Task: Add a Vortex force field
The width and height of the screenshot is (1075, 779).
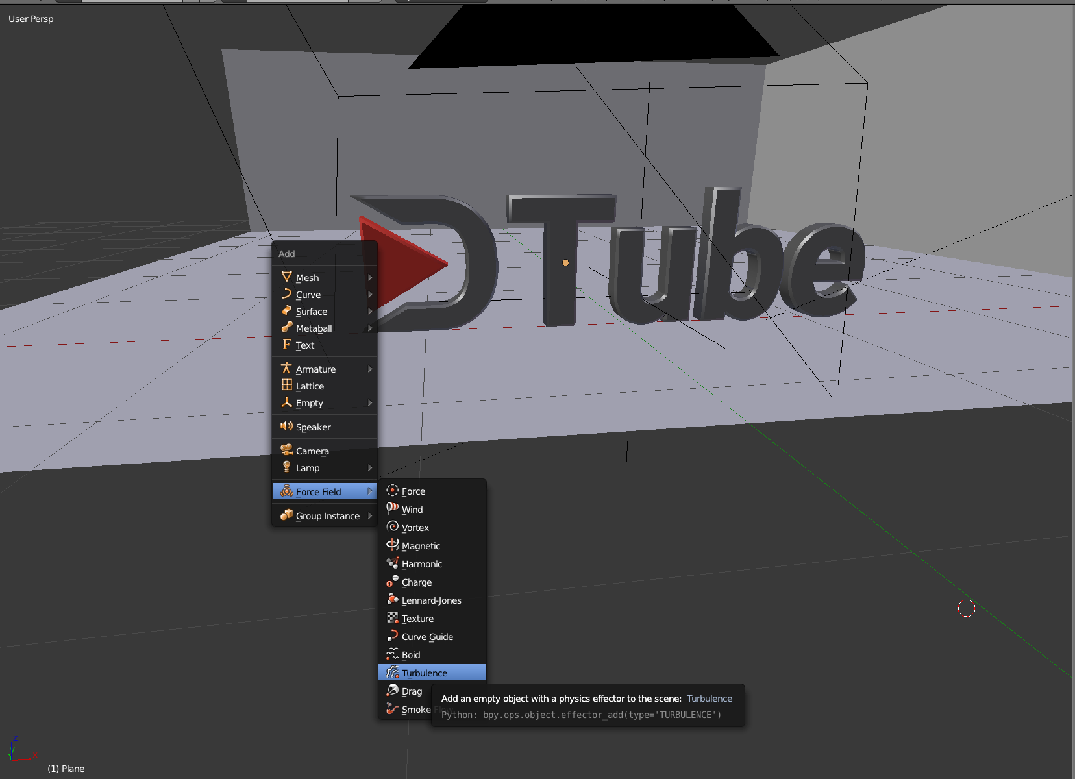Action: (432, 528)
